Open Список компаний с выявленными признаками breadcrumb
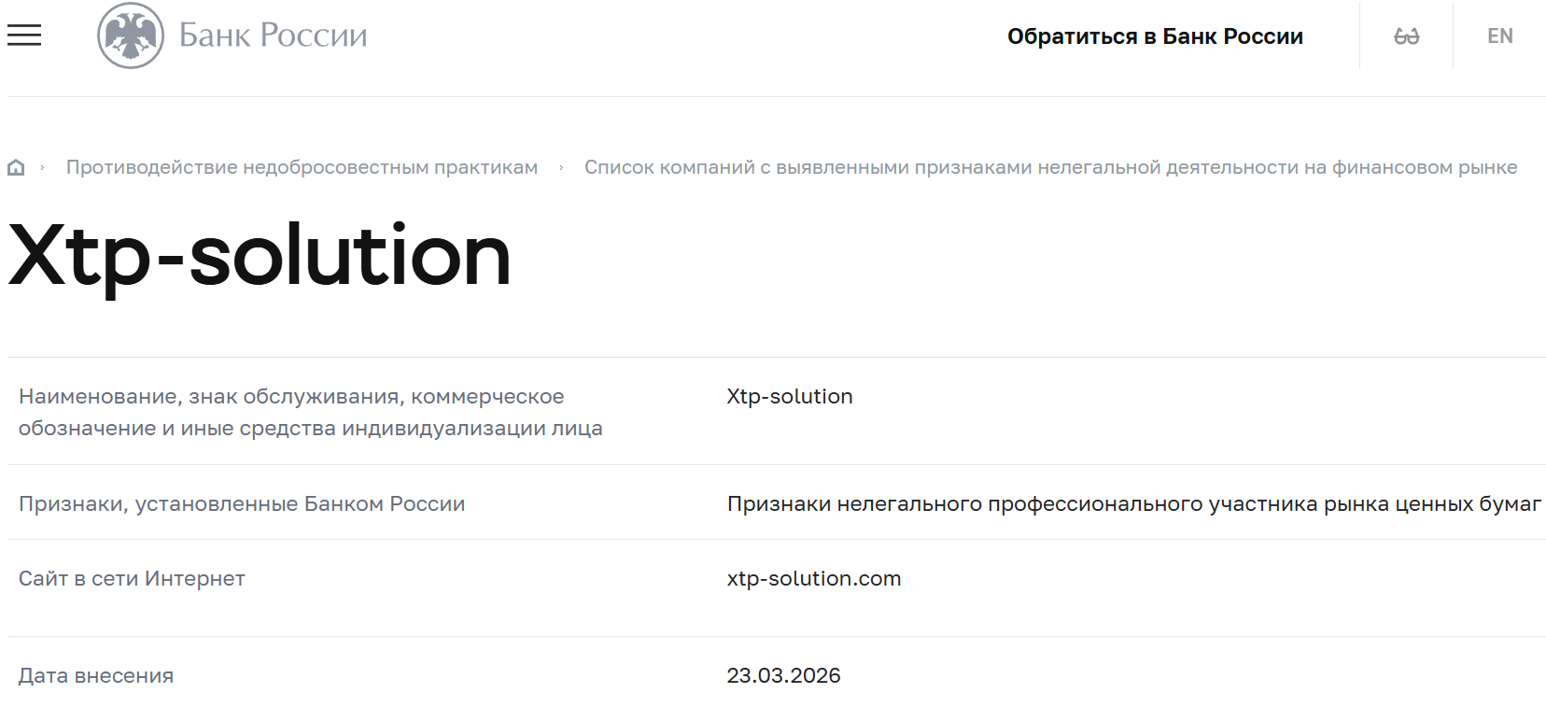The height and width of the screenshot is (707, 1546). click(x=1050, y=167)
